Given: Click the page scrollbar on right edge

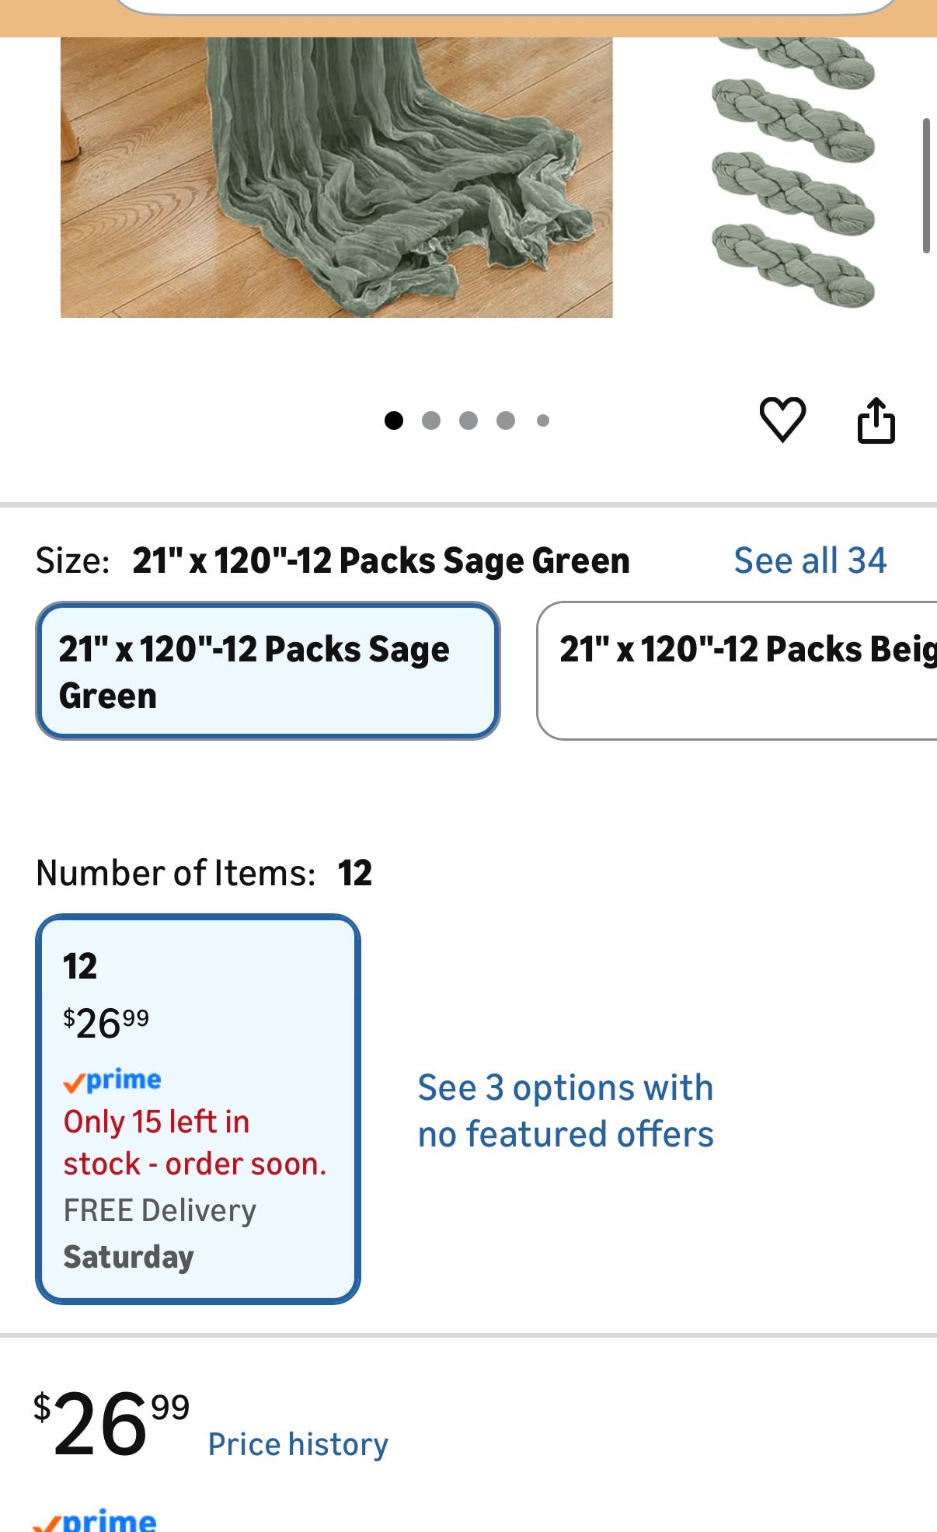Looking at the screenshot, I should pos(925,185).
